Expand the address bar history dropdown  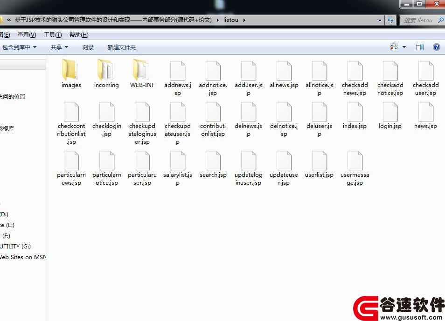click(x=380, y=20)
